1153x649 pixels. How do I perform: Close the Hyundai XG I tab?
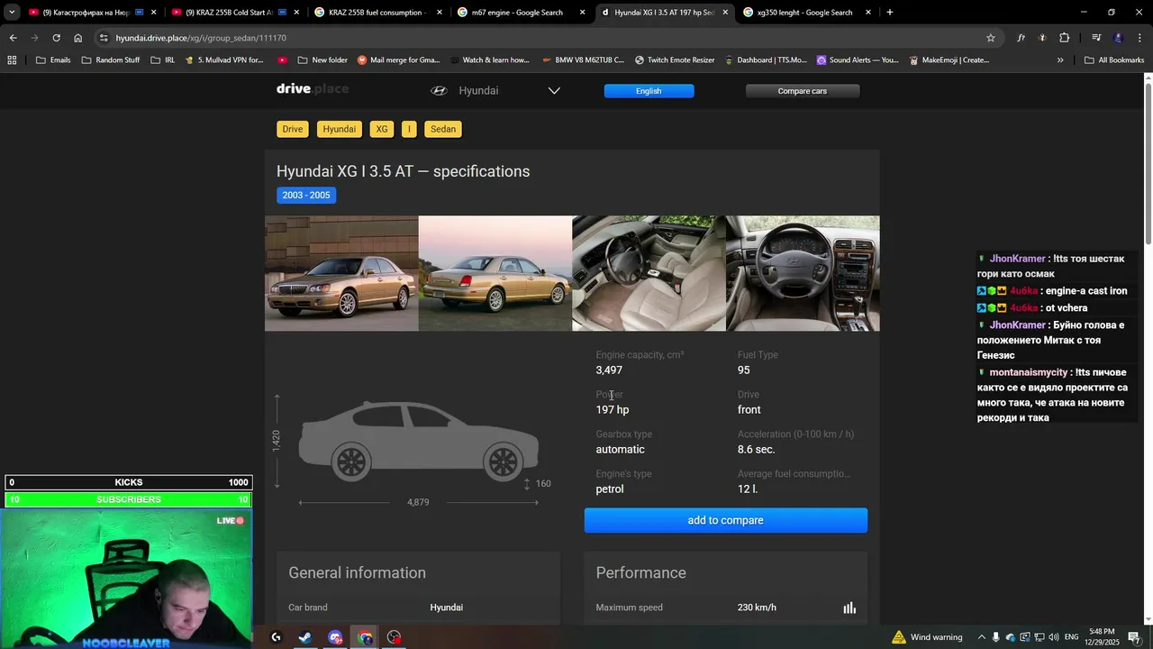point(725,13)
